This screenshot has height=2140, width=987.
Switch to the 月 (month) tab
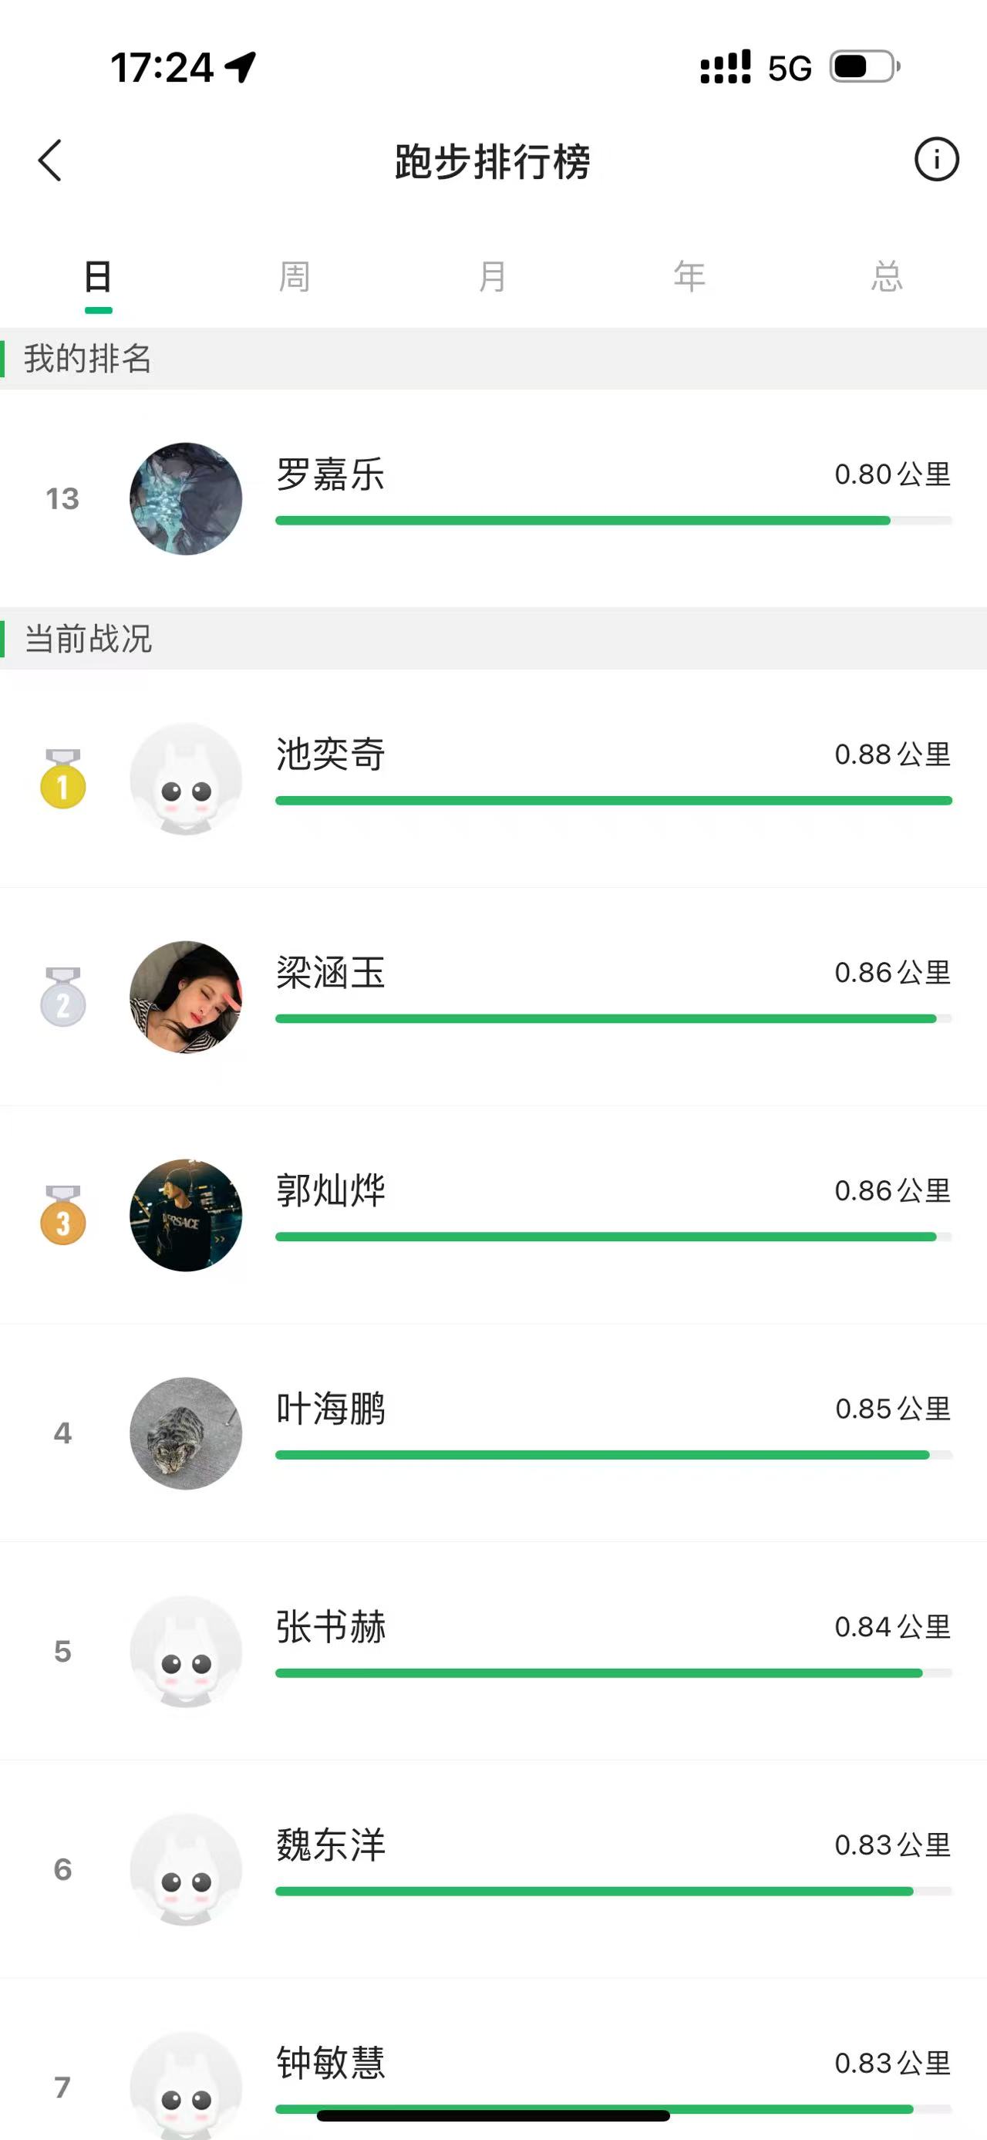pyautogui.click(x=492, y=277)
